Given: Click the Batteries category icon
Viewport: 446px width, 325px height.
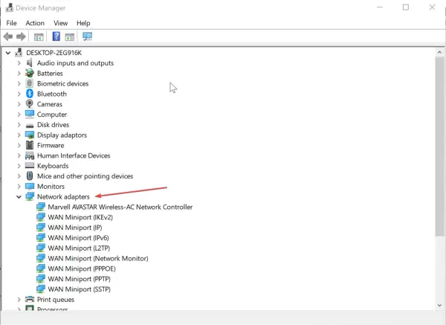Looking at the screenshot, I should (30, 73).
